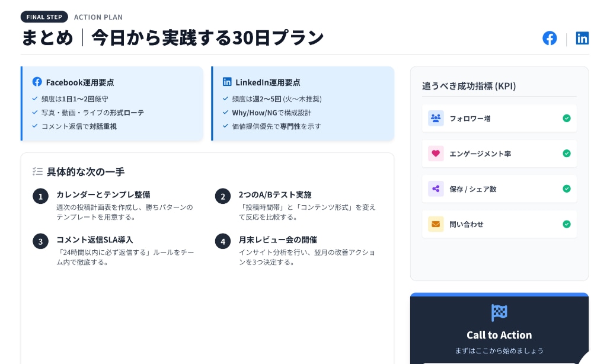Click checkmark beside Why/How/NGで構成設計

point(225,112)
